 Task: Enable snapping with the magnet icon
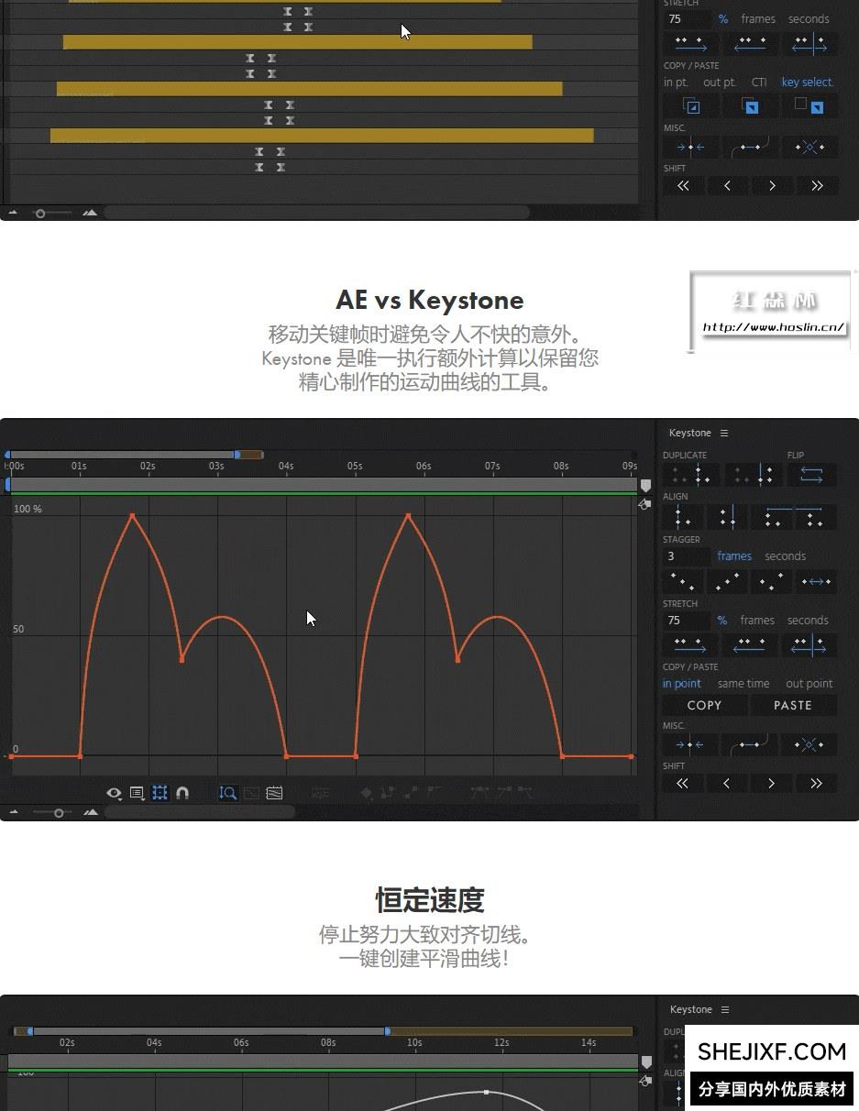tap(182, 793)
